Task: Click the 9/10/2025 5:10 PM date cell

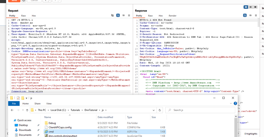Action: click(107, 132)
